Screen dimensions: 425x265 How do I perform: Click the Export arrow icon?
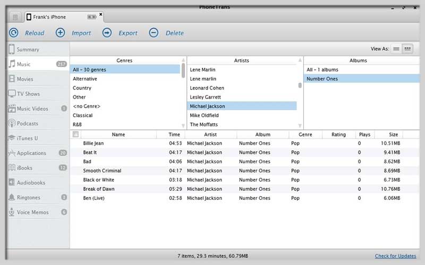107,33
